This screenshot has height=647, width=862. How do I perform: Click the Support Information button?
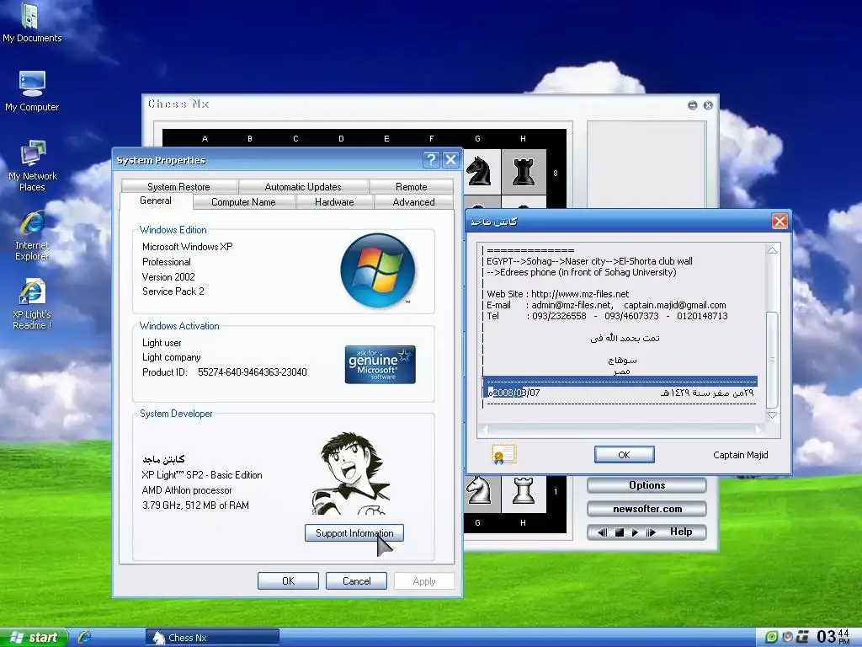(354, 532)
